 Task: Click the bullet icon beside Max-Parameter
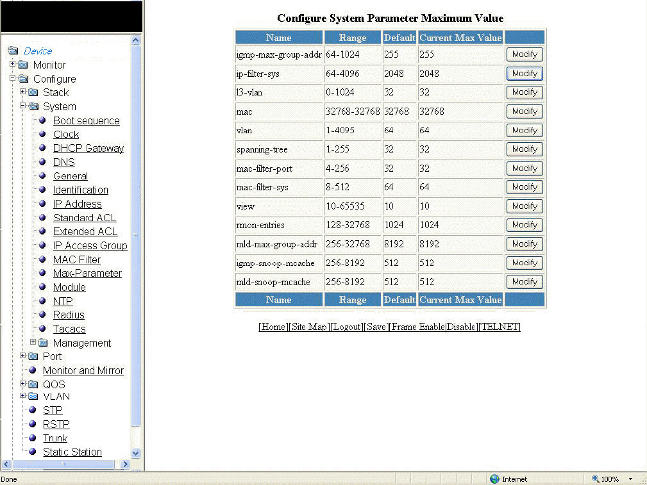click(x=42, y=273)
